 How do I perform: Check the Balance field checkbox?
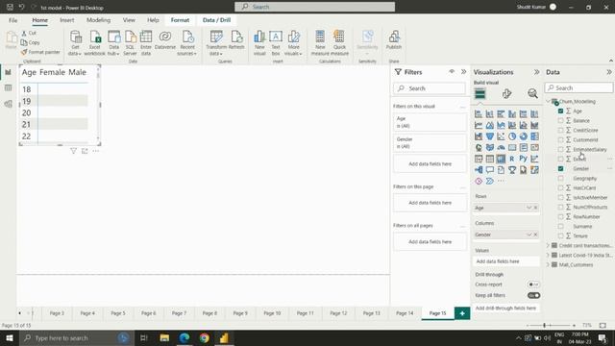560,121
